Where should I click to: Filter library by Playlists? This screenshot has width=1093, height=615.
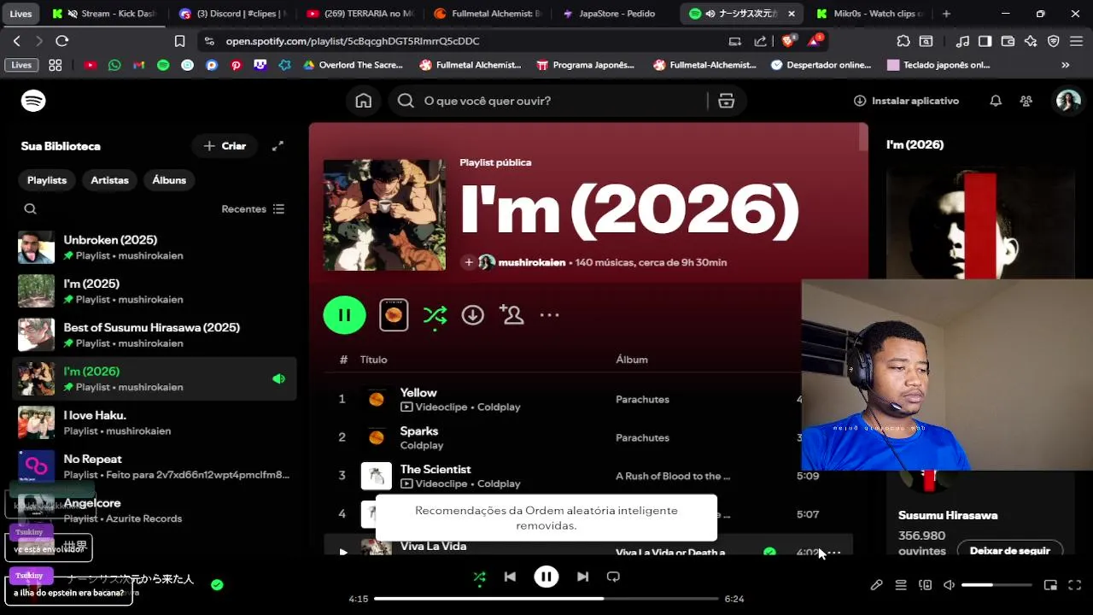(47, 180)
